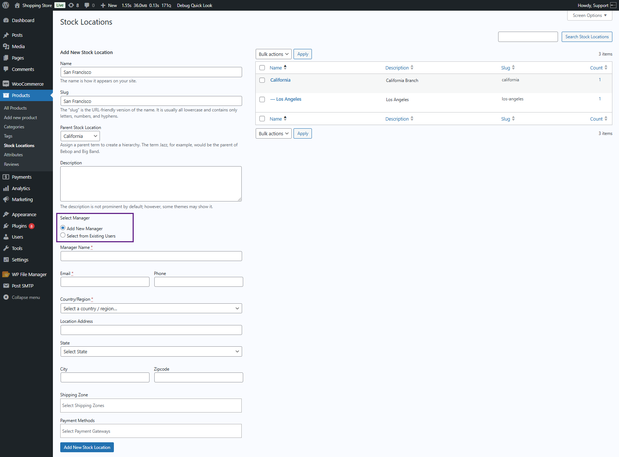Viewport: 619px width, 457px height.
Task: Click the user avatar in admin bar
Action: tap(613, 5)
